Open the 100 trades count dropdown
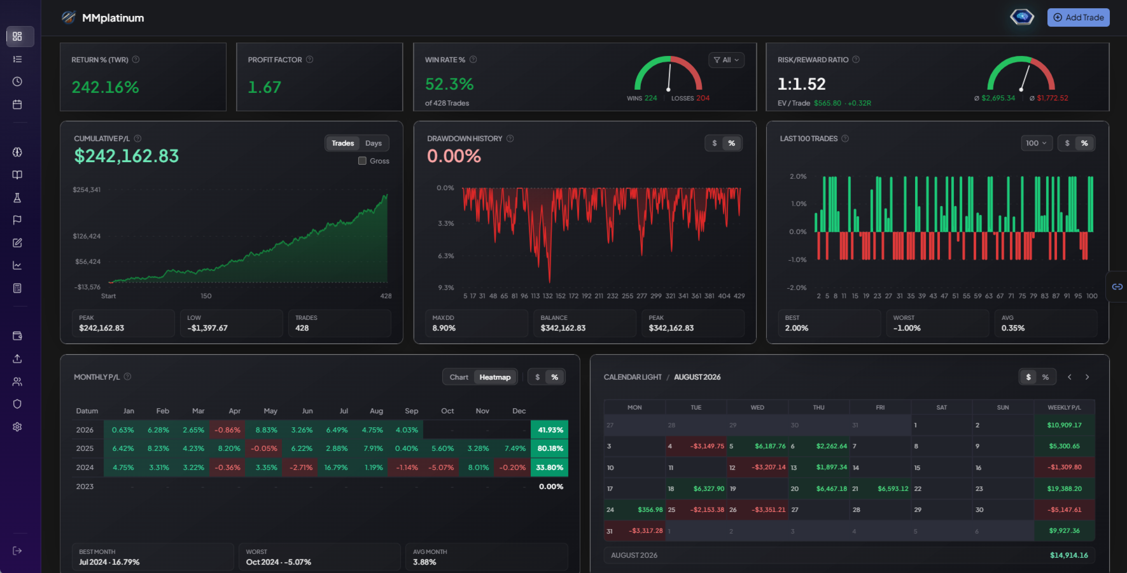This screenshot has height=573, width=1127. (1036, 143)
